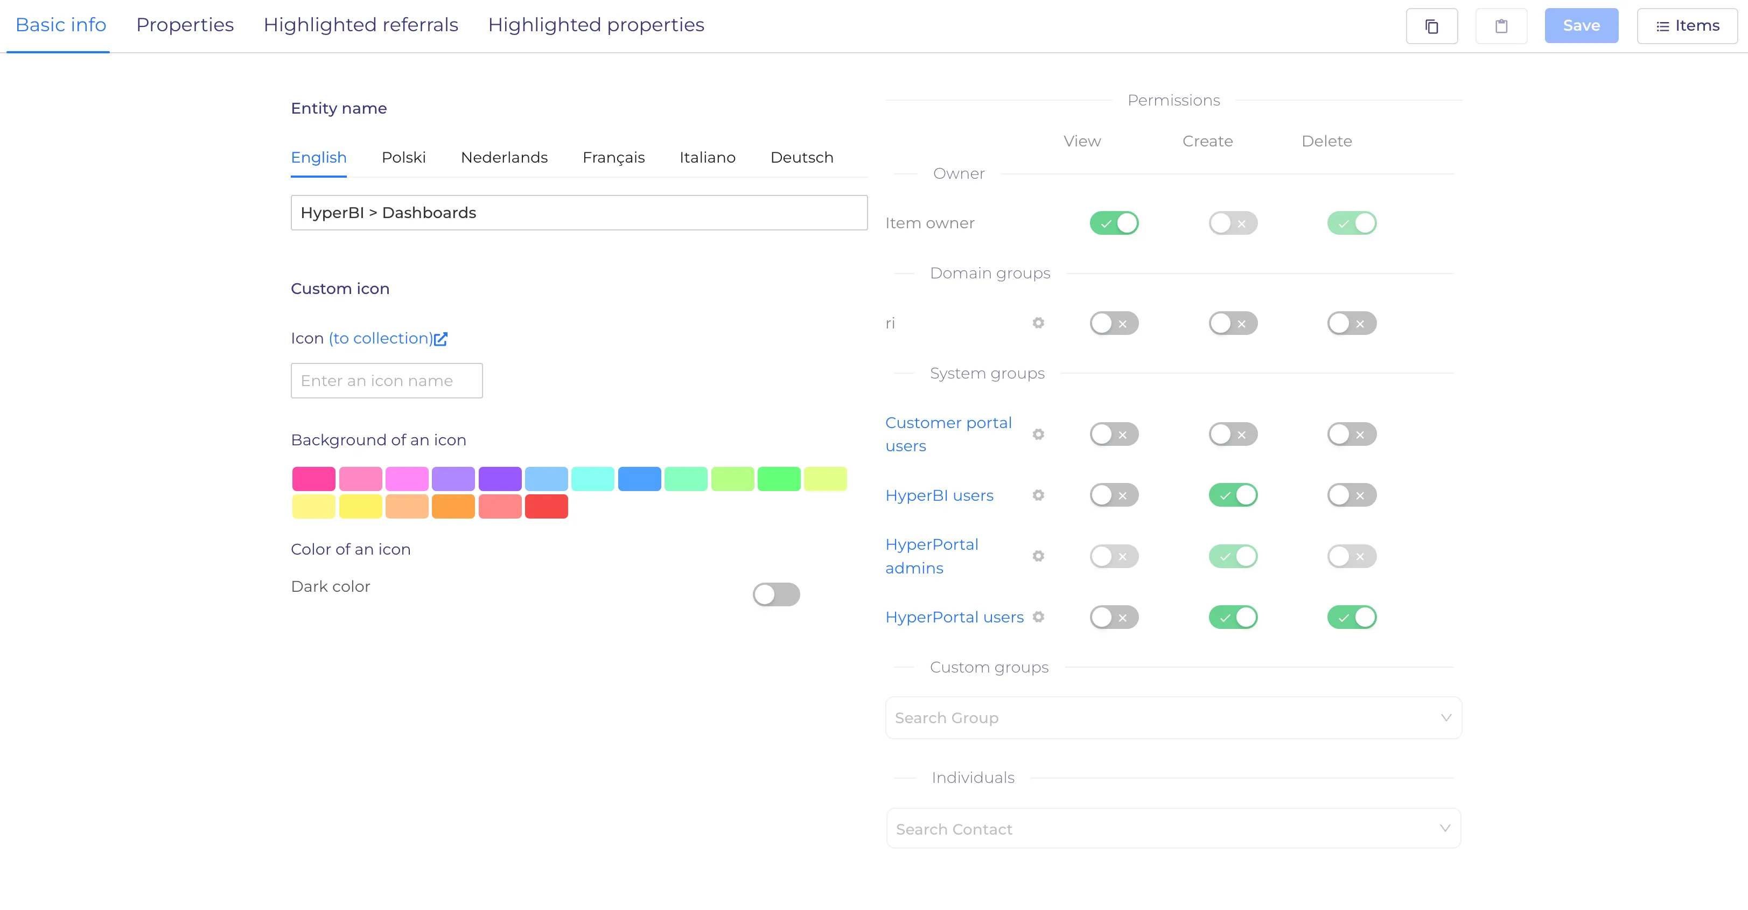Open the HyperBI users group link

[x=939, y=495]
